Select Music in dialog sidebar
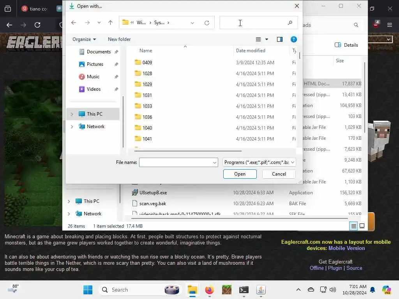This screenshot has width=399, height=299. 93,77
